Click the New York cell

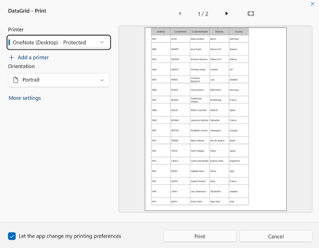pyautogui.click(x=219, y=202)
